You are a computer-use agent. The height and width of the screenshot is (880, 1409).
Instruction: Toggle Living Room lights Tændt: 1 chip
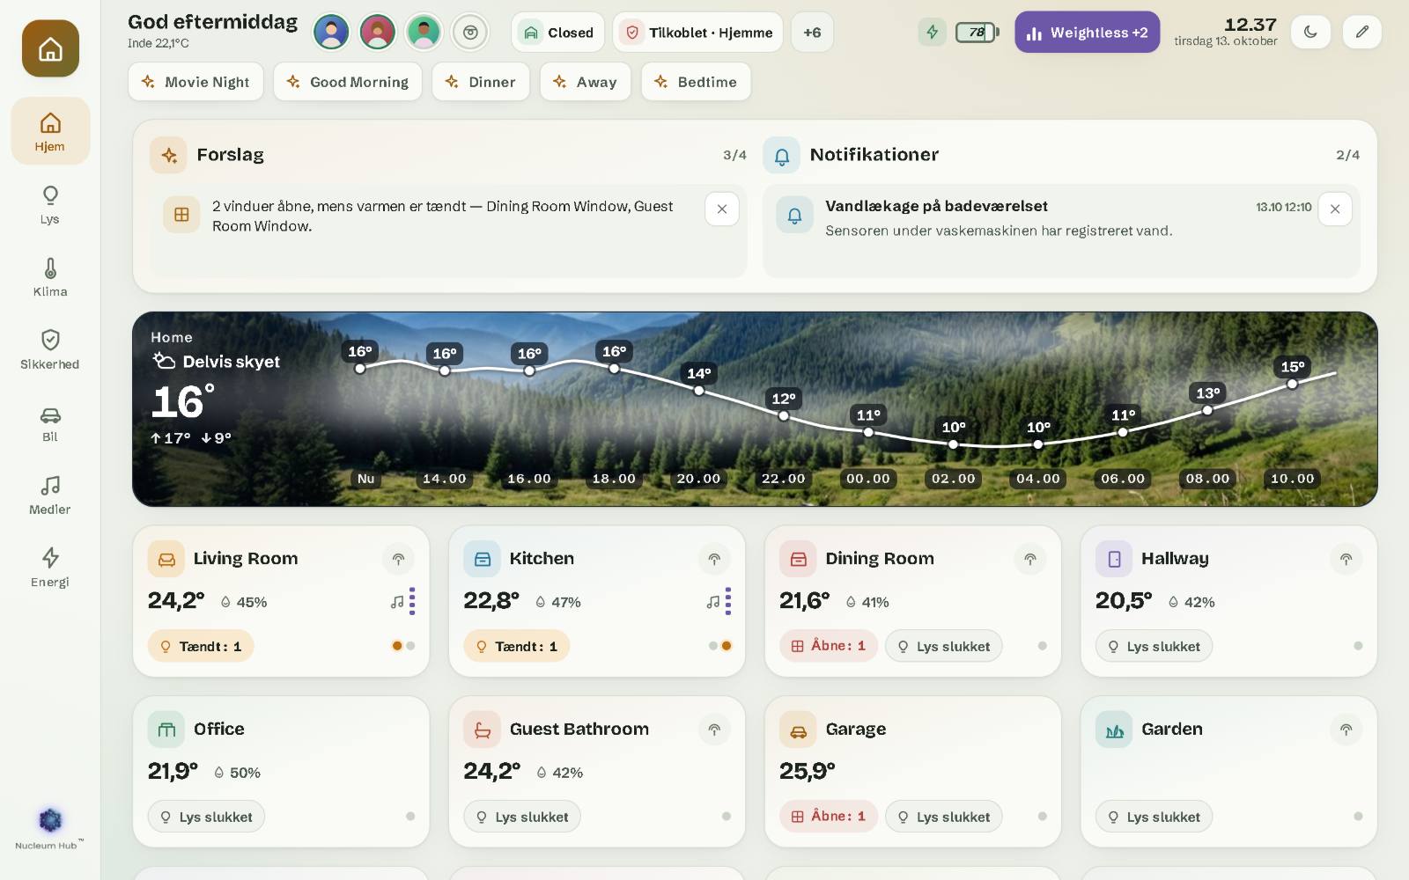pyautogui.click(x=201, y=646)
